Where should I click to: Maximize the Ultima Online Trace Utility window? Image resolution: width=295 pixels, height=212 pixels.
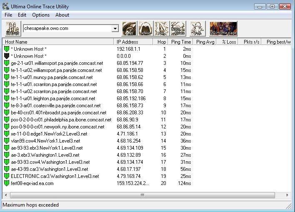(x=272, y=7)
